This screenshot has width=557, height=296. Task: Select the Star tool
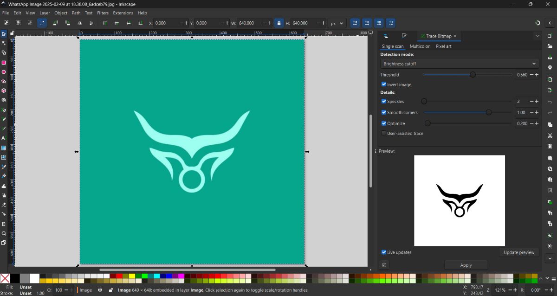click(x=4, y=81)
